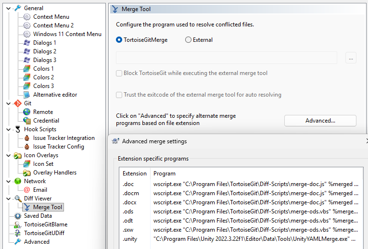Image resolution: width=368 pixels, height=249 pixels.
Task: Click the Colors 3 palette icon
Action: pos(27,86)
